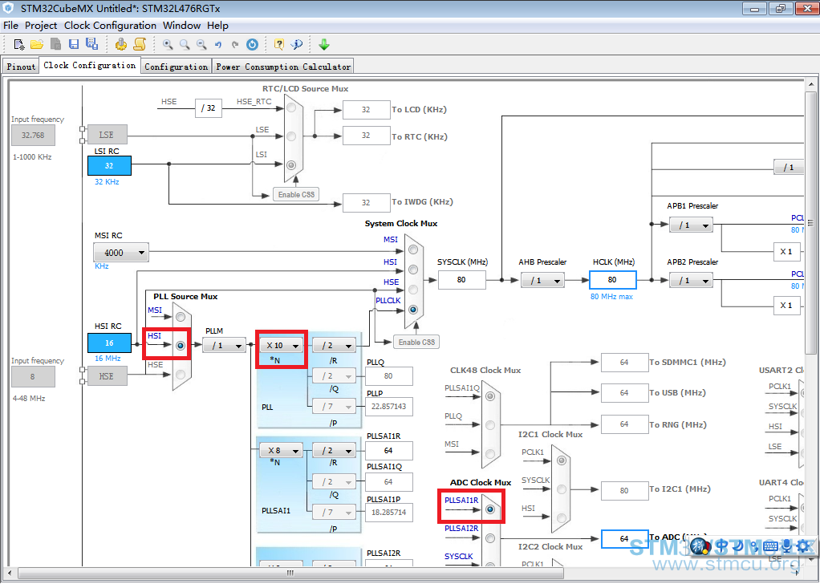The height and width of the screenshot is (584, 820).
Task: Click the gray LSE oscillator block
Action: click(x=108, y=135)
